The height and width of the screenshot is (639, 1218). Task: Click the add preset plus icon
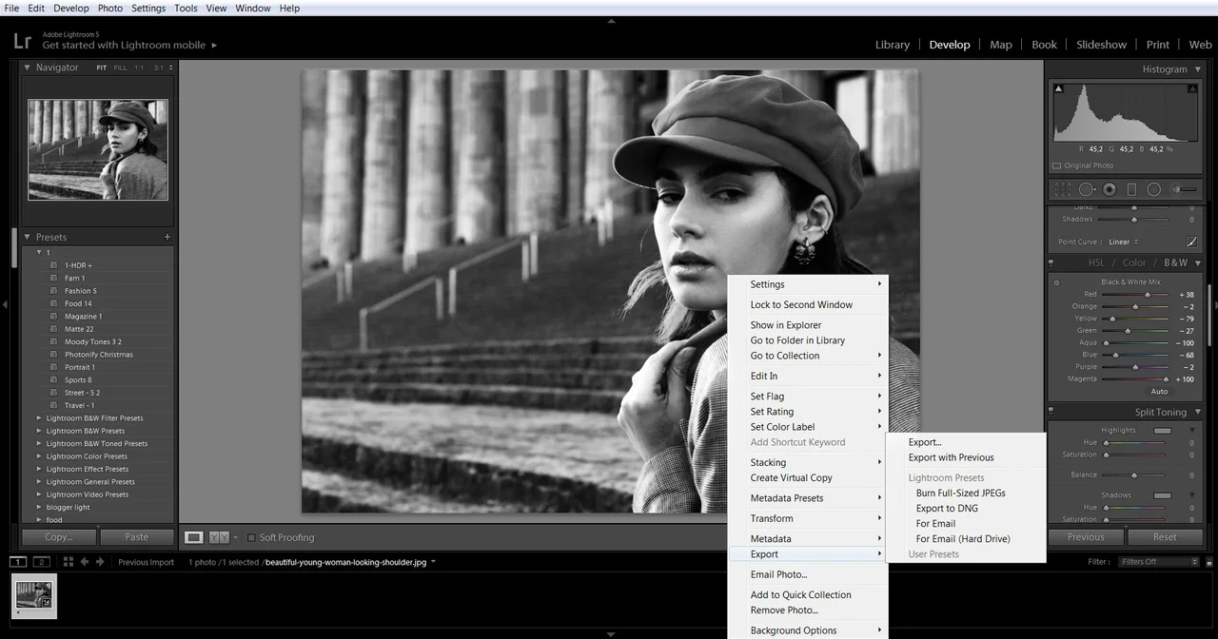pos(167,237)
